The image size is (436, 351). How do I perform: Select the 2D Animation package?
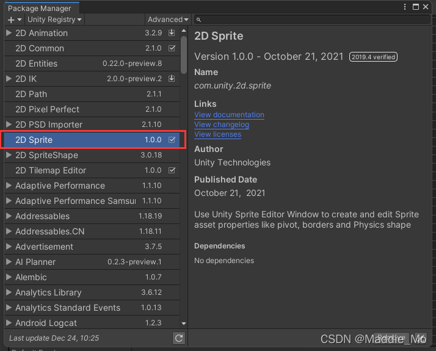92,33
